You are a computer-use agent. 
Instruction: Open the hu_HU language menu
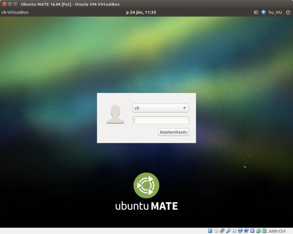click(x=275, y=12)
